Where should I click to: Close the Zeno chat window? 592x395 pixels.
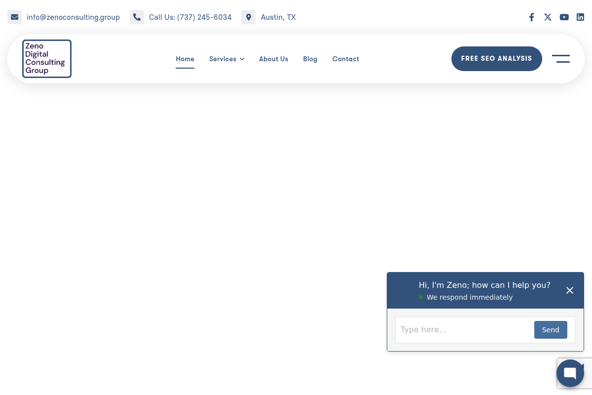(569, 290)
